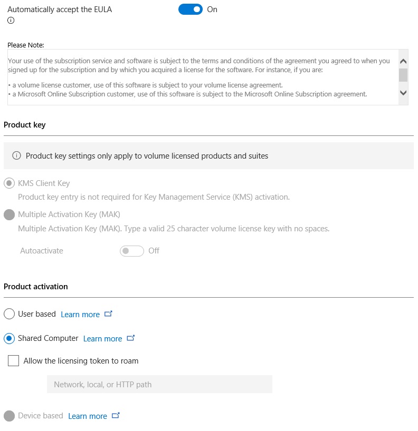This screenshot has width=418, height=431.
Task: Click the info icon below EULA label
Action: 11,21
